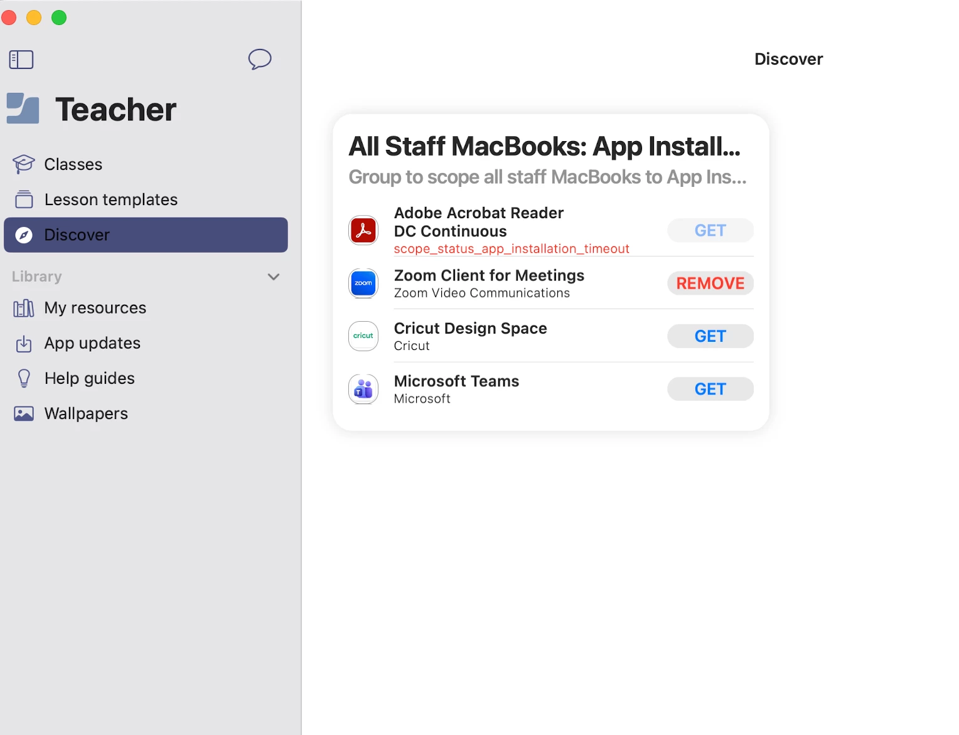Click the scope_status_app_installation_timeout error text
Screen dimensions: 959x735
[x=512, y=249]
